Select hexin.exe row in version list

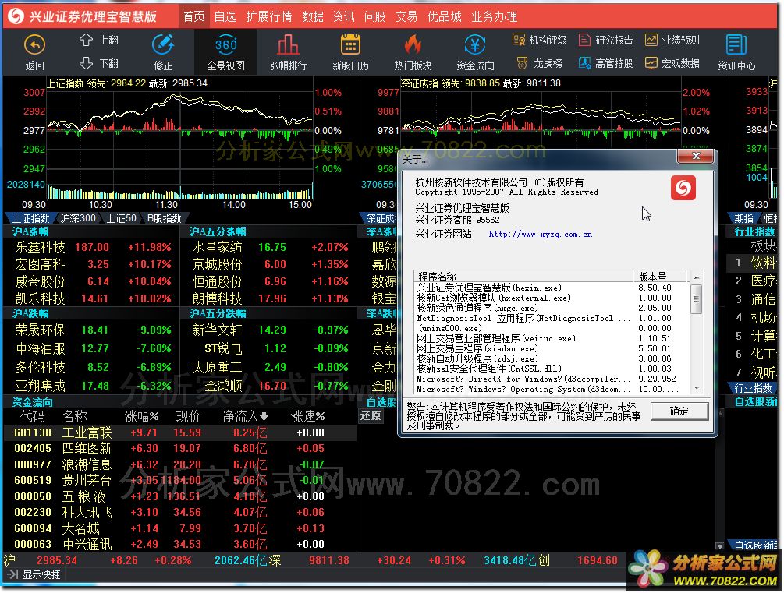point(551,288)
